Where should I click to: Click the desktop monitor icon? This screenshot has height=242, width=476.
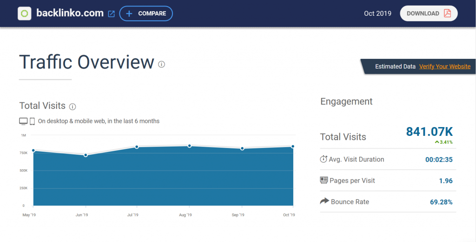[x=23, y=121]
